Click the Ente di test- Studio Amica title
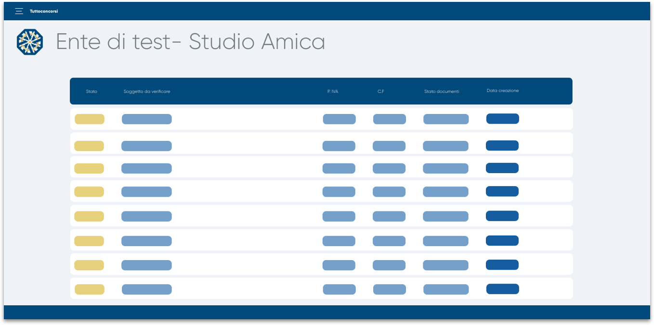 click(190, 42)
